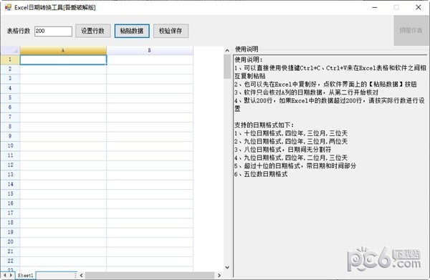Close the Excel日期转换工具 window
Viewport: 430px width, 280px height.
click(419, 7)
